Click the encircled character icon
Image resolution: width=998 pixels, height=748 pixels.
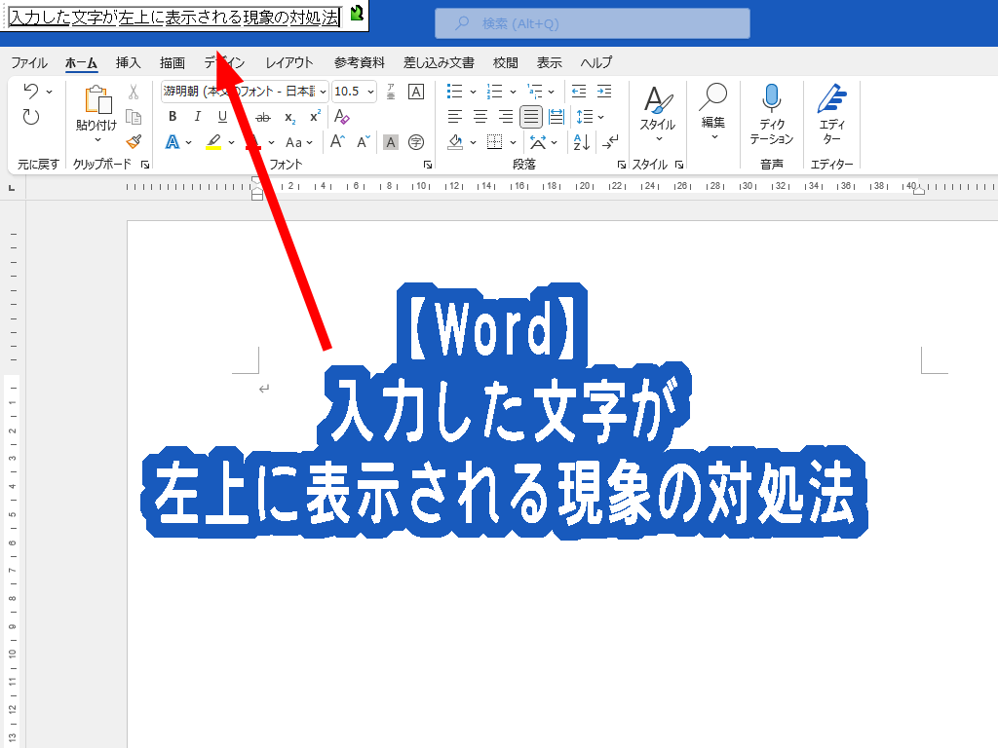pos(415,142)
